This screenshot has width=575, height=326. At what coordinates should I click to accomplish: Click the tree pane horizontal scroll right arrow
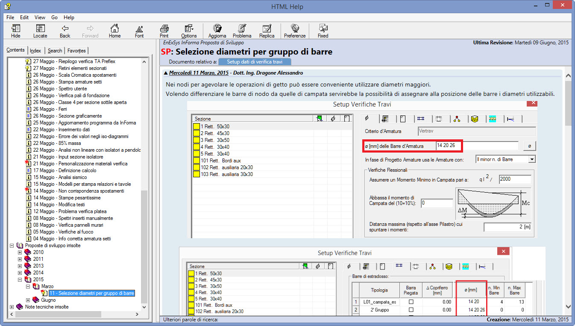pyautogui.click(x=137, y=314)
